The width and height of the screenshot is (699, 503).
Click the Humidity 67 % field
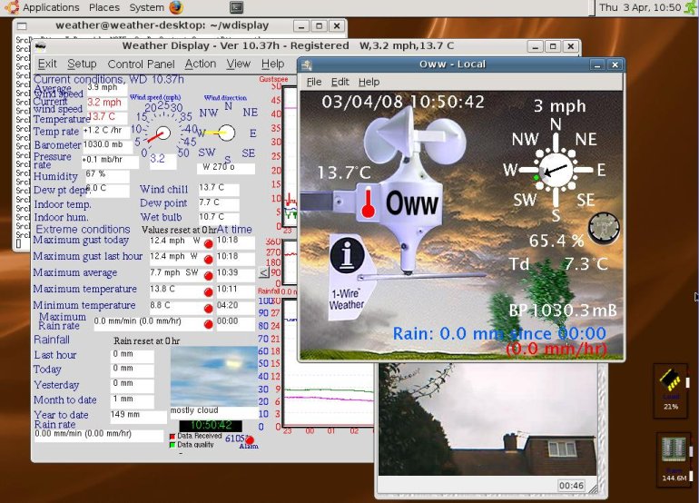coord(106,174)
